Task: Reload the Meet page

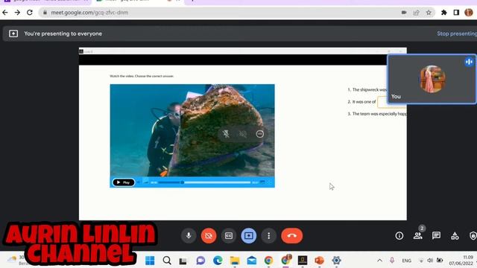Action: [30, 13]
